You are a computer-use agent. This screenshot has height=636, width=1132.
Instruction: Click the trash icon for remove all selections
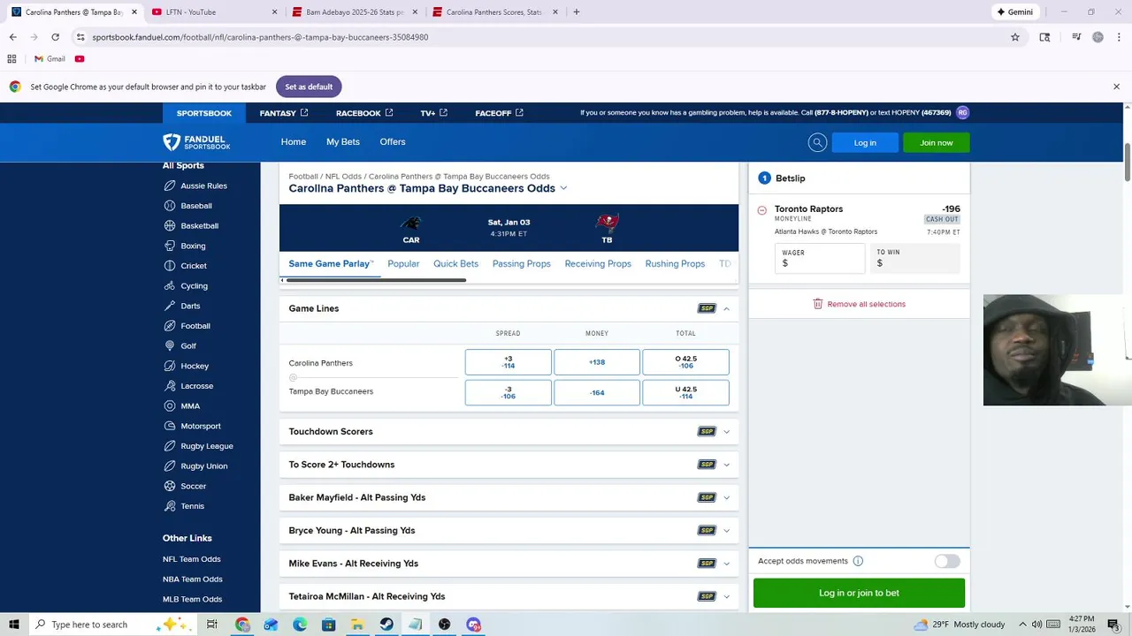pyautogui.click(x=818, y=304)
